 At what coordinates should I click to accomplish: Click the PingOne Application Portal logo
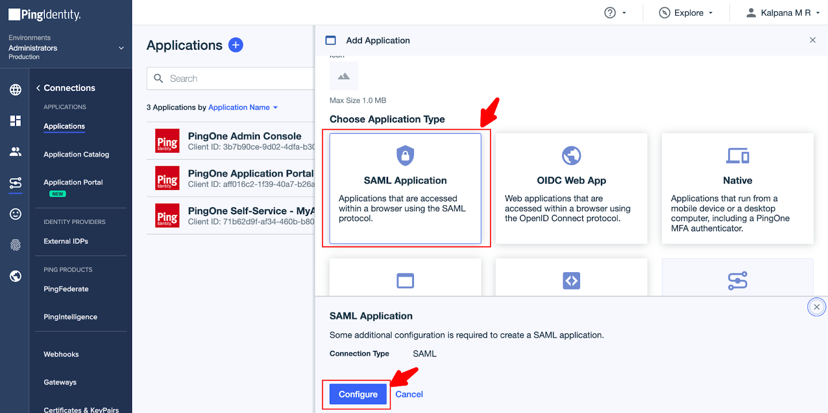tap(167, 178)
